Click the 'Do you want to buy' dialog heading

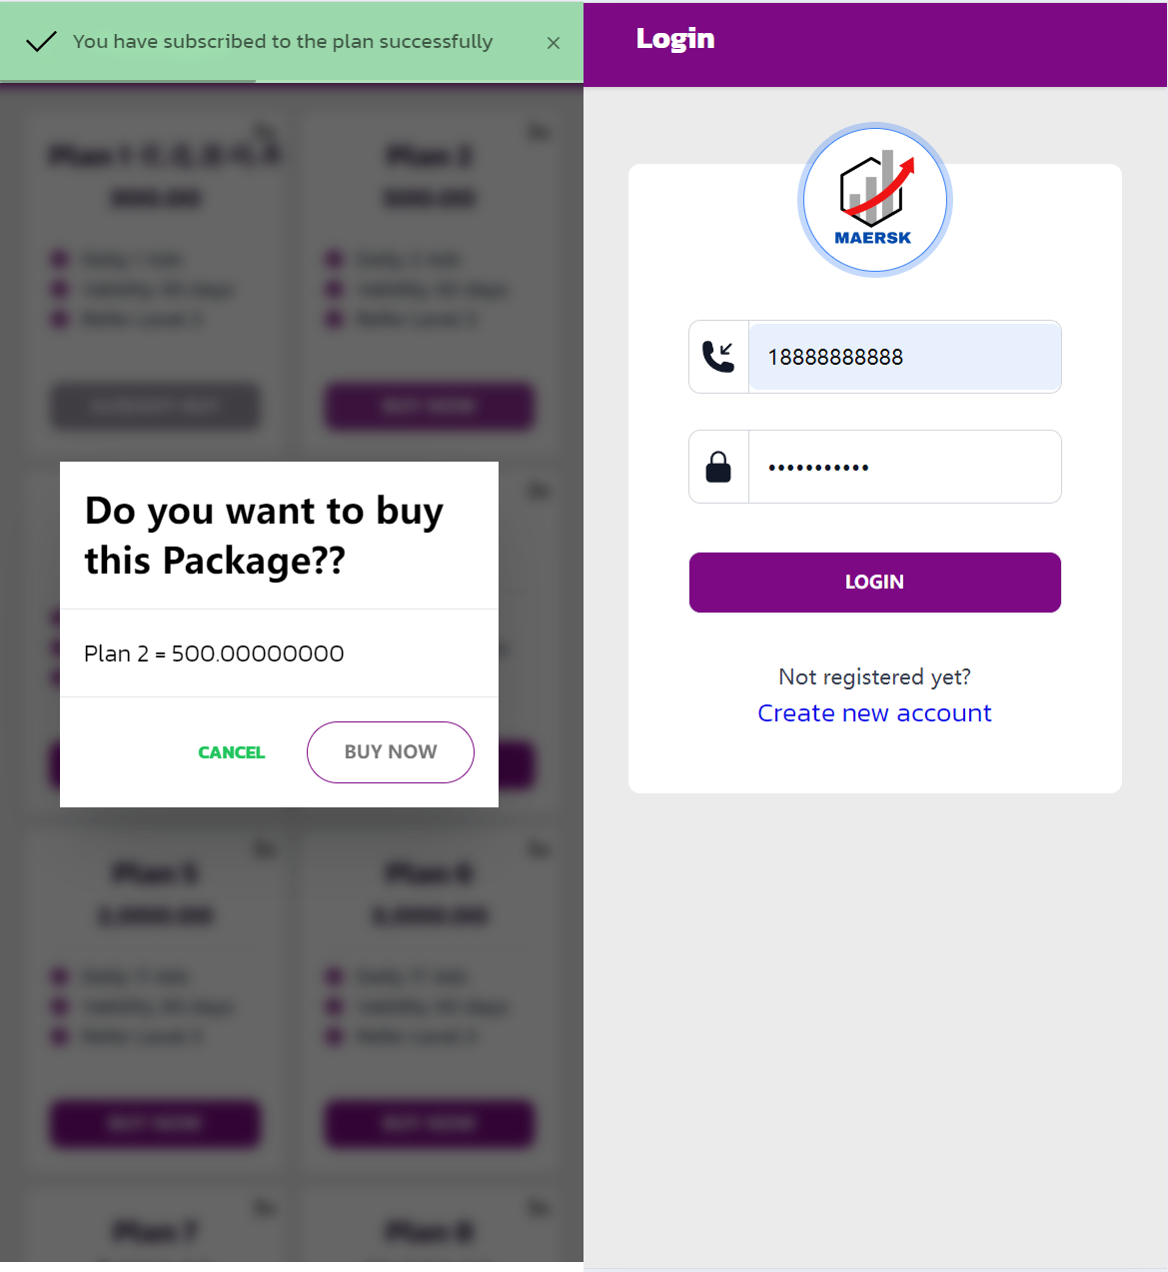pyautogui.click(x=264, y=536)
